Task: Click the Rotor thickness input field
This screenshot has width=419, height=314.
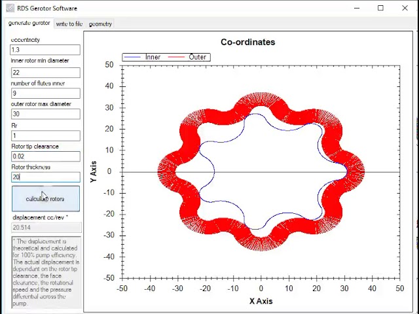Action: click(46, 177)
